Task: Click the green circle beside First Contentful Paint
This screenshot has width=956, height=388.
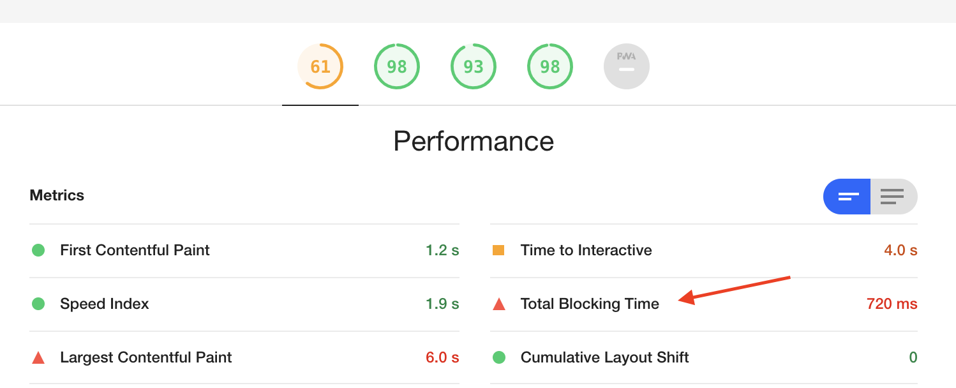Action: click(x=38, y=250)
